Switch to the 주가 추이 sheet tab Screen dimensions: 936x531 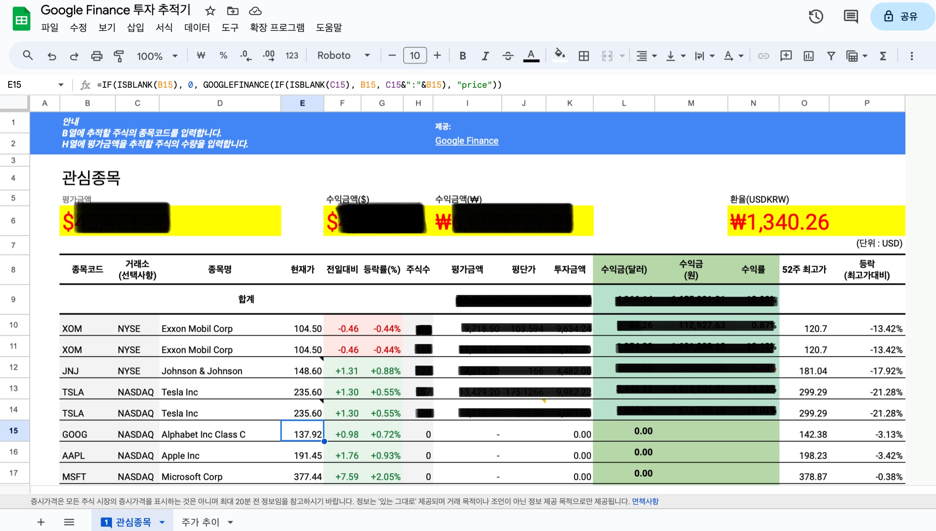click(x=200, y=522)
